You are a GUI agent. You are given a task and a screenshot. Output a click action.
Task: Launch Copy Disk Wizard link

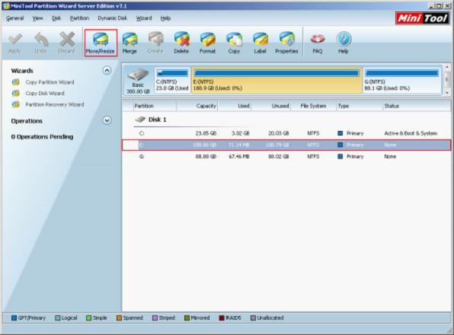coord(45,93)
